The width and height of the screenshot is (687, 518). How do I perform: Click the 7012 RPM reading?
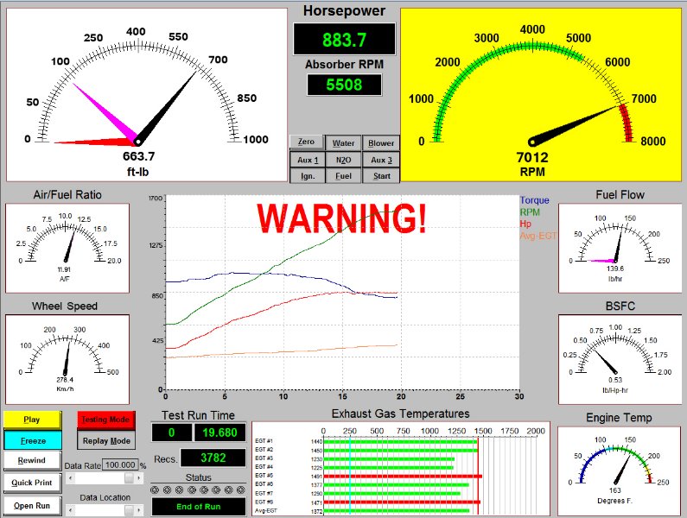pyautogui.click(x=532, y=157)
